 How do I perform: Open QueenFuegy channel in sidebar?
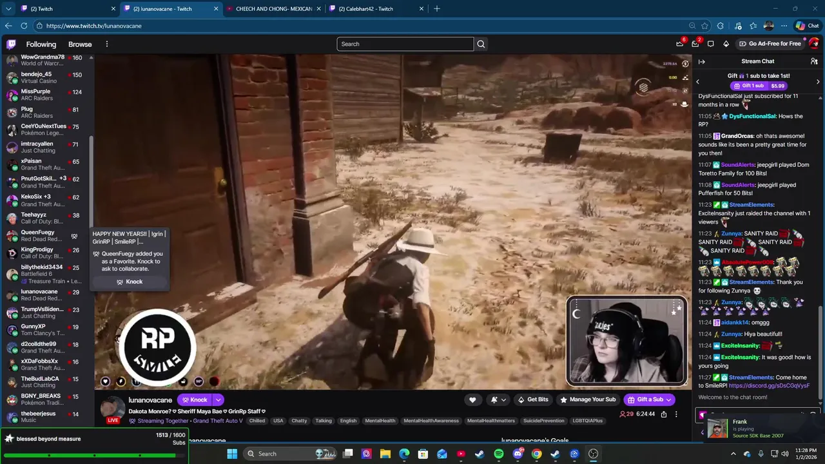[x=45, y=235]
